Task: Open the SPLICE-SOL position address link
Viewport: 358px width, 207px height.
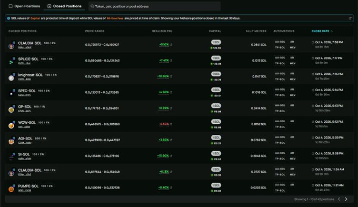Action: click(24, 63)
